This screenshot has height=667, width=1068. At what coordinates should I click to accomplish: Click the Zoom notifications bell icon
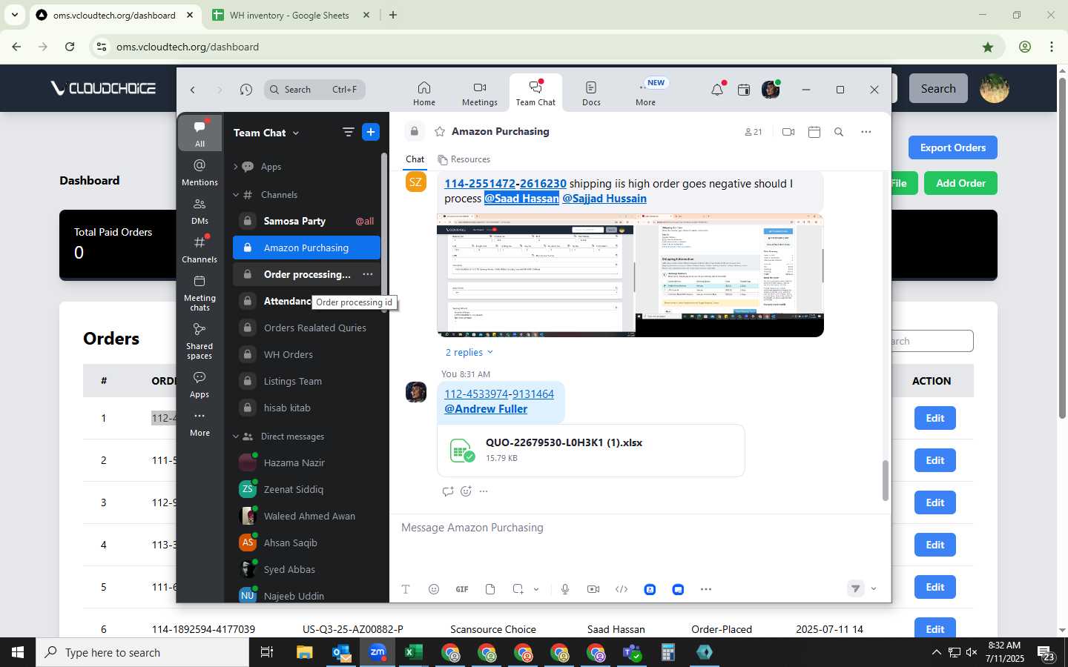[717, 90]
